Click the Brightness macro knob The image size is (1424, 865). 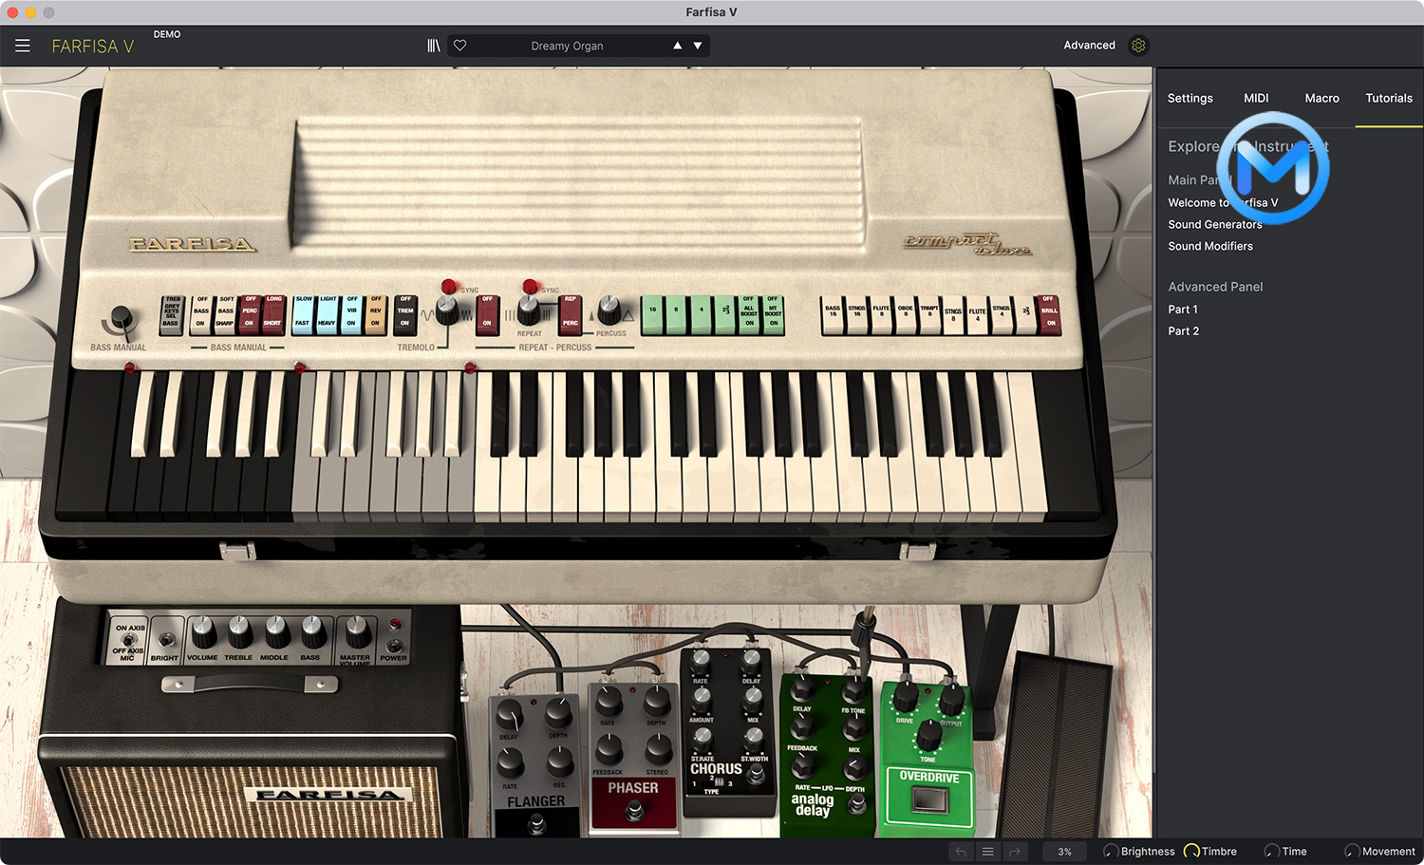[1111, 852]
